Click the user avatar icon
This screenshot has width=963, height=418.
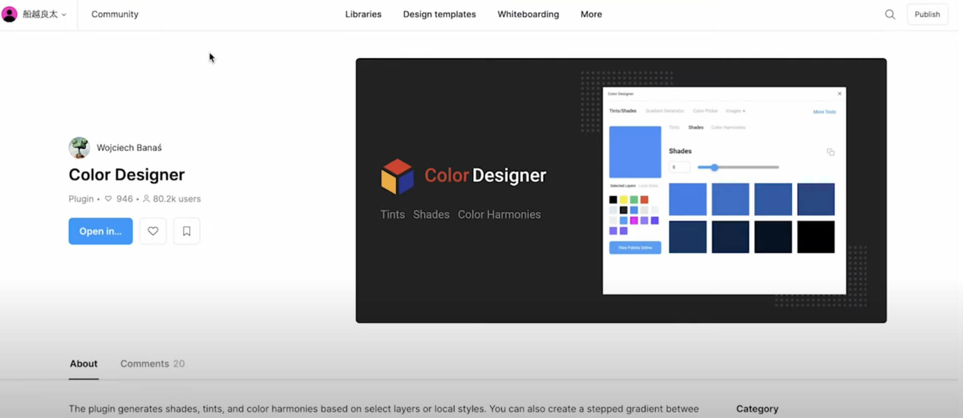click(9, 14)
